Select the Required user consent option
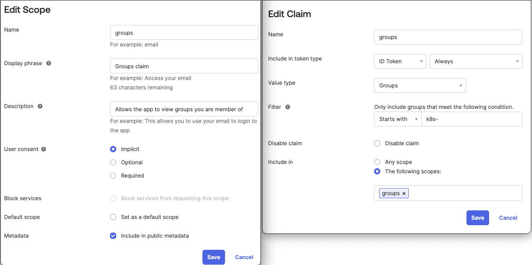 [113, 176]
